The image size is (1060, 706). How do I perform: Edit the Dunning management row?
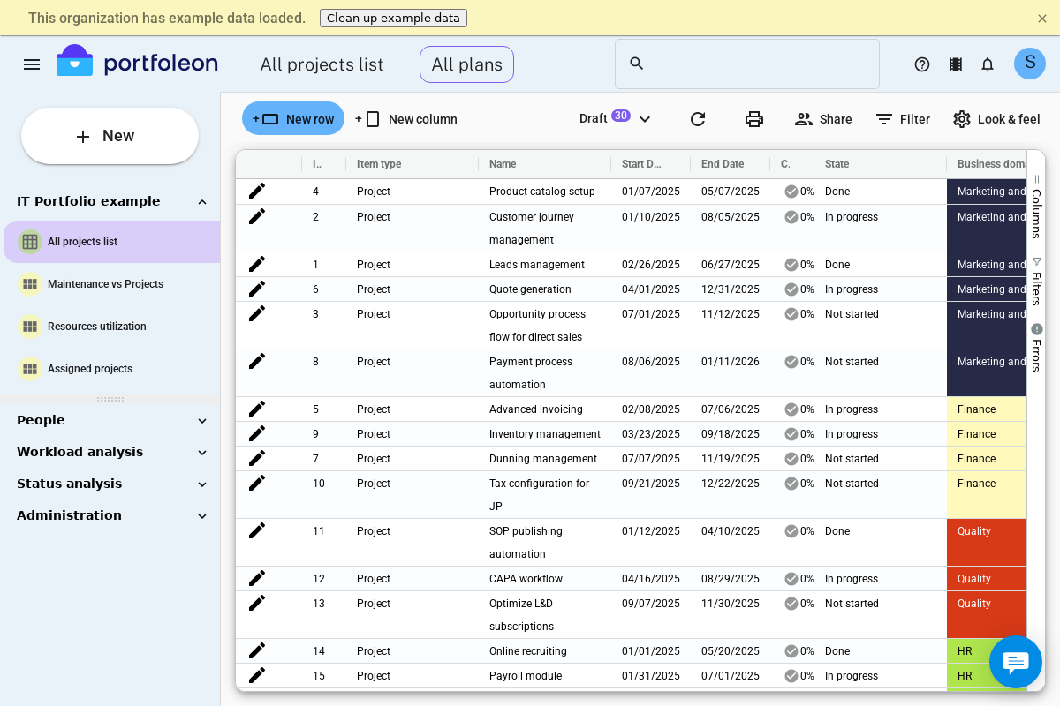(257, 458)
